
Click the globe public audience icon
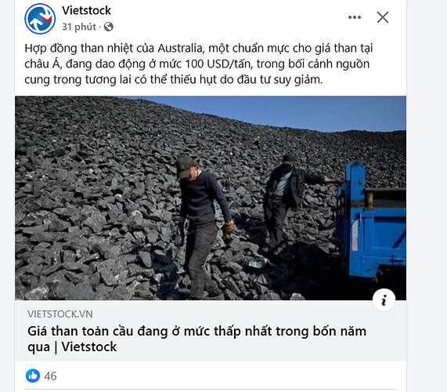[109, 27]
